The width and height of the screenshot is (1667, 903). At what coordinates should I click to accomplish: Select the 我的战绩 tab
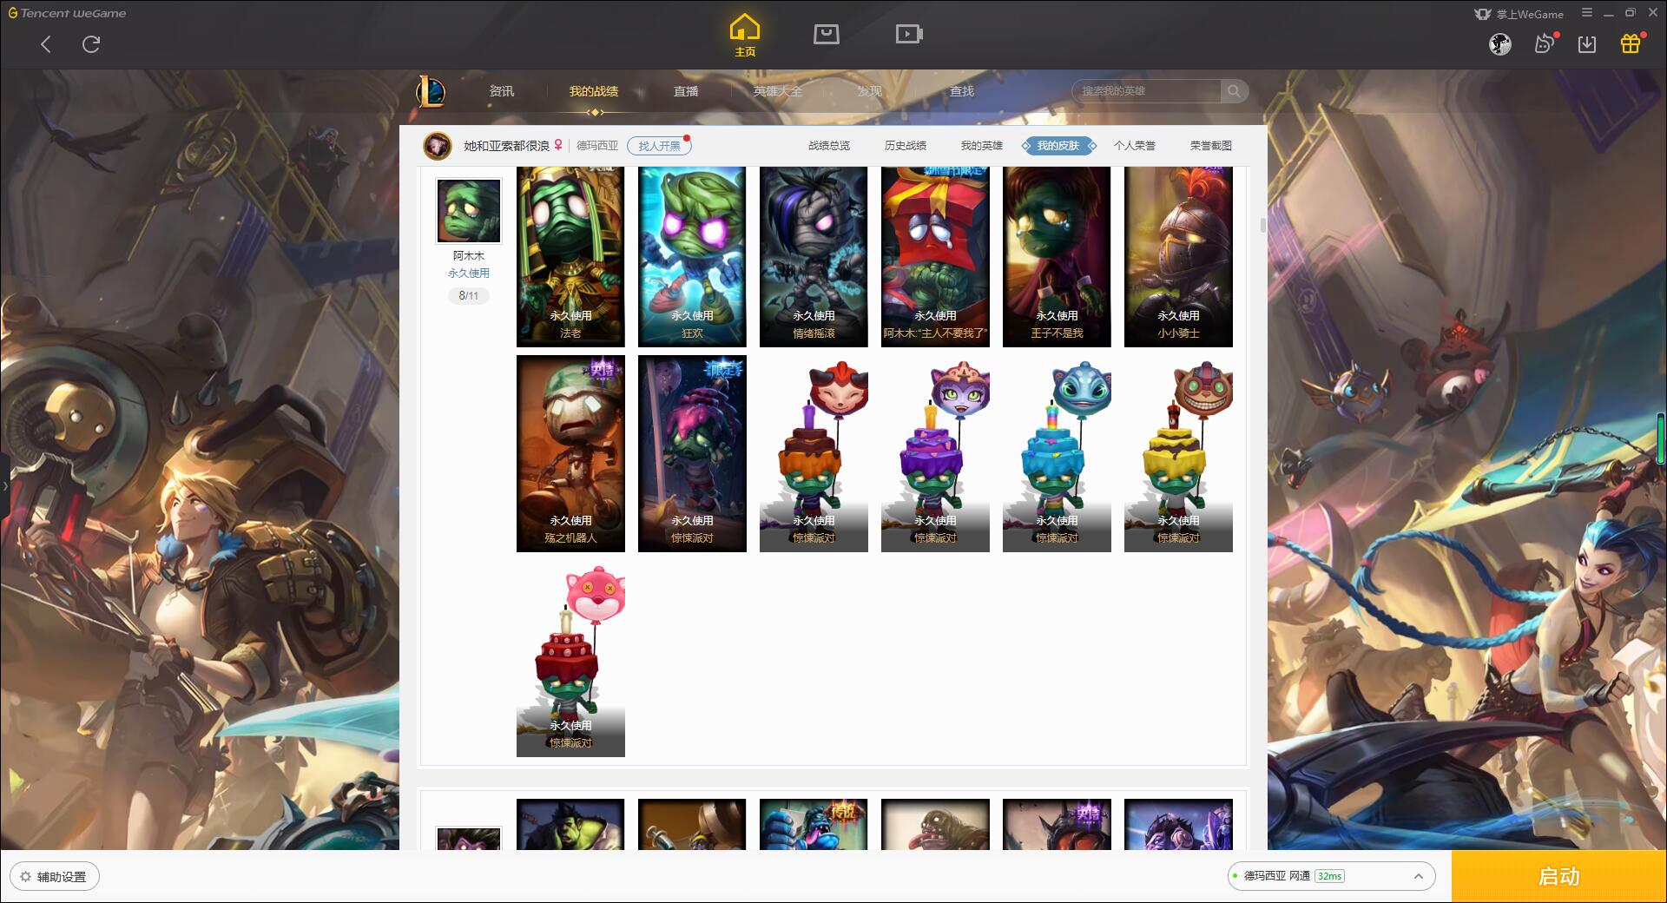pyautogui.click(x=594, y=91)
